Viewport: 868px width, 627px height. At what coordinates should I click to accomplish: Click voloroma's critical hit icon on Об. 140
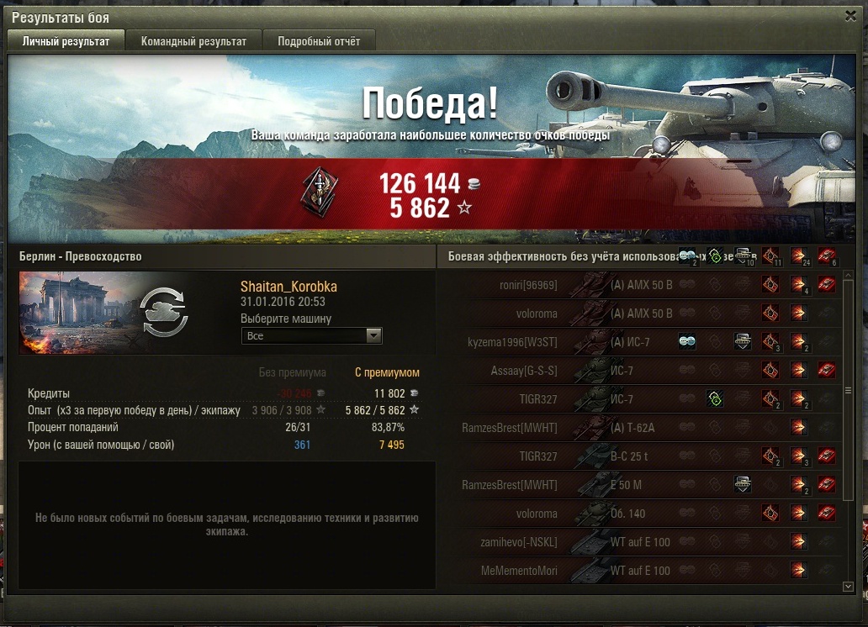pyautogui.click(x=770, y=513)
